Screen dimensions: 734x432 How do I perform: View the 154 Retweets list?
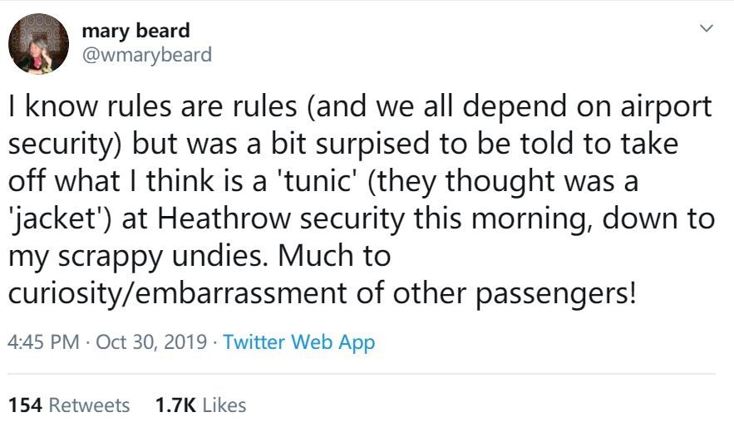tap(69, 405)
